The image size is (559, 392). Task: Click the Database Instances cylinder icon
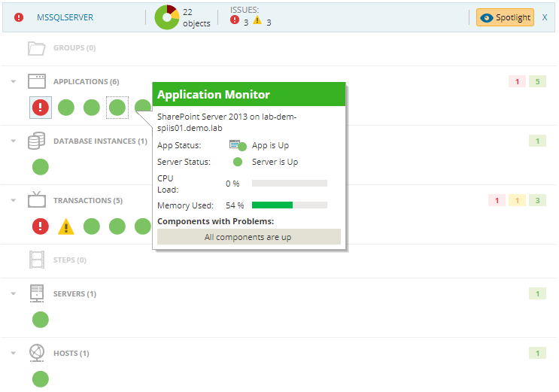[37, 141]
